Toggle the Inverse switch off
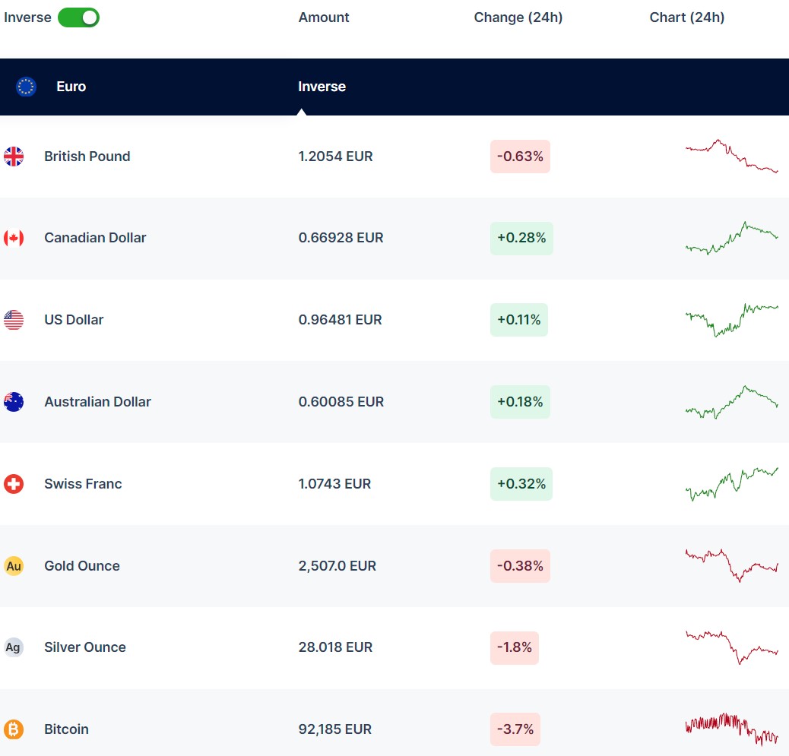The width and height of the screenshot is (789, 756). coord(78,17)
